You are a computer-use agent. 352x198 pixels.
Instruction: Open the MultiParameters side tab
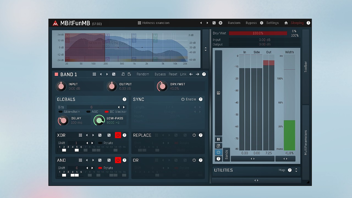pyautogui.click(x=306, y=142)
